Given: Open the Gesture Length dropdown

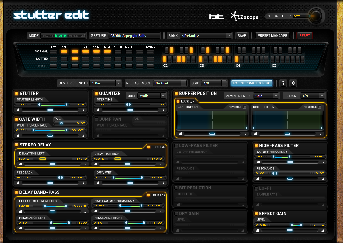Looking at the screenshot, I should pos(105,83).
